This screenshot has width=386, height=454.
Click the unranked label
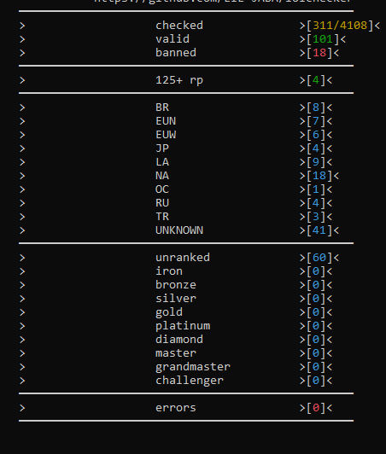coord(183,258)
